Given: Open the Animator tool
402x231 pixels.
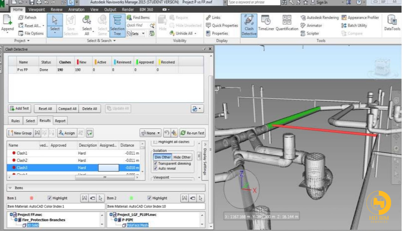Looking at the screenshot, I should point(311,25).
